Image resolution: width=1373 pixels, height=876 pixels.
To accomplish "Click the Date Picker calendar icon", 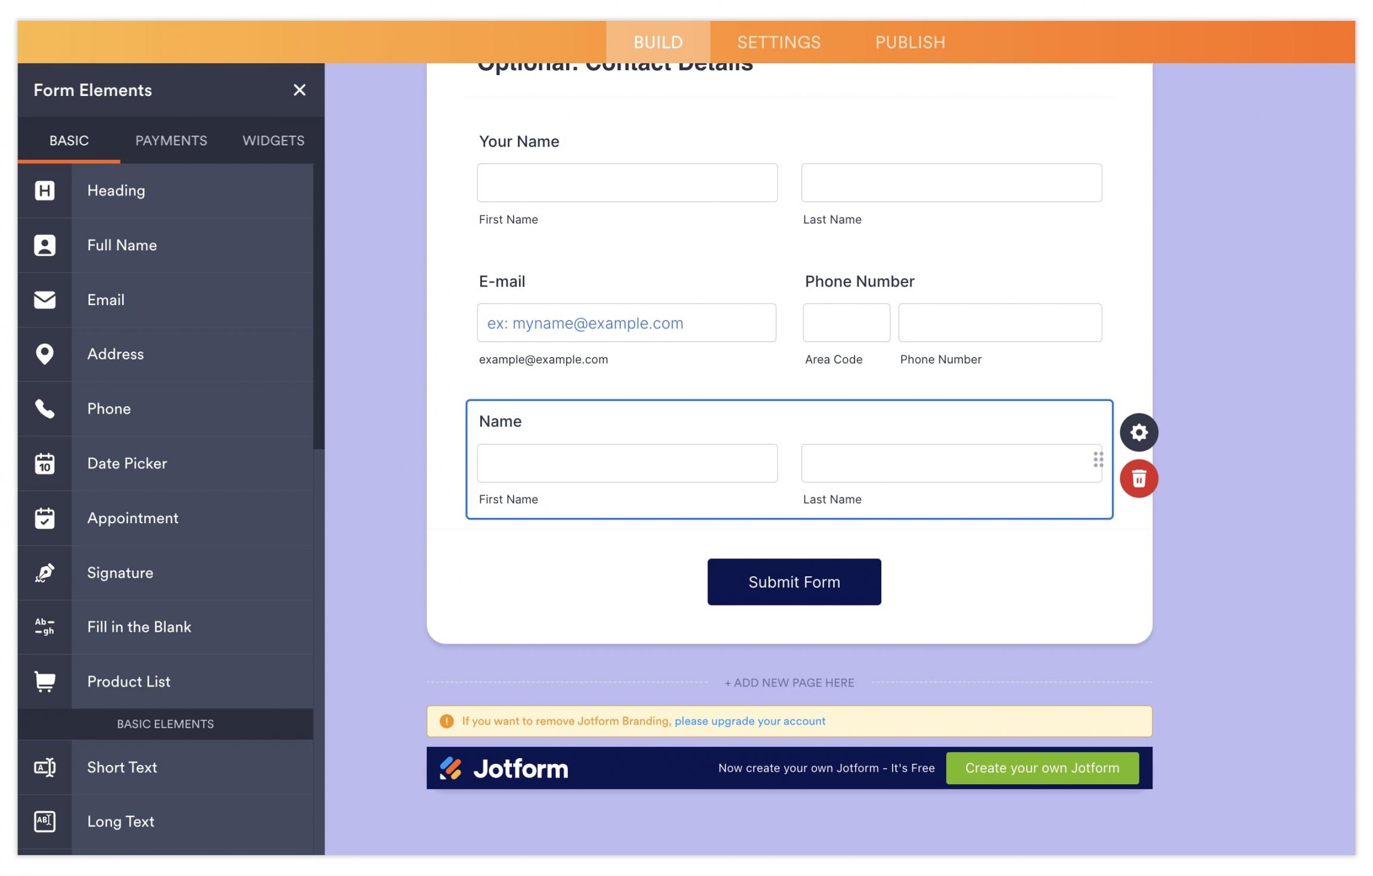I will [45, 464].
